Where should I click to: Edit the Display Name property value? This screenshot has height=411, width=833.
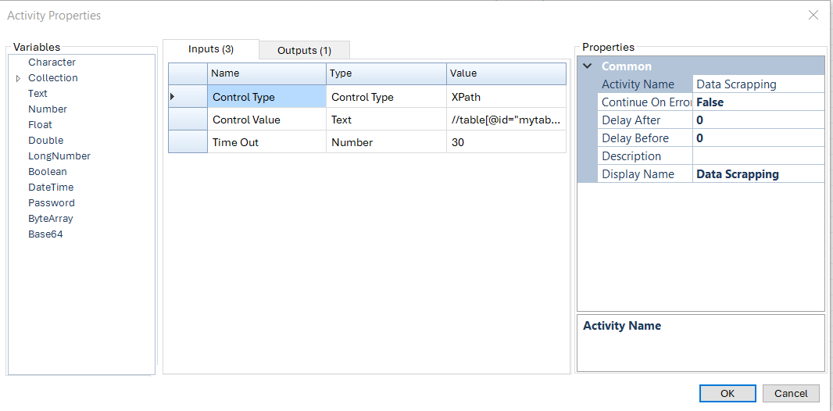click(x=758, y=174)
